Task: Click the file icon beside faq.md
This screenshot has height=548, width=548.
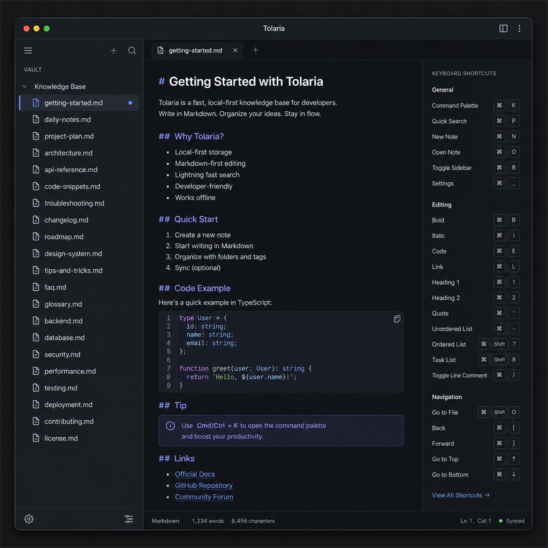Action: 36,287
